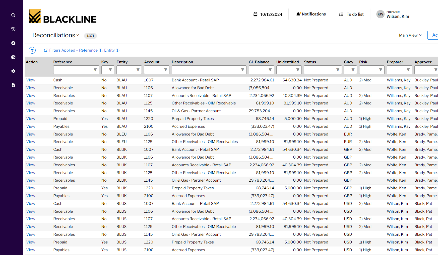The height and width of the screenshot is (255, 438).
Task: Open the Key column filter funnel
Action: point(110,70)
